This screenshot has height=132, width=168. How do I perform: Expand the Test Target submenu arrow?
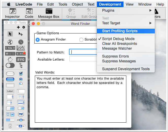pyautogui.click(x=150, y=23)
